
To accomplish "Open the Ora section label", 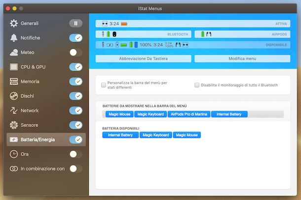I will pyautogui.click(x=25, y=154).
